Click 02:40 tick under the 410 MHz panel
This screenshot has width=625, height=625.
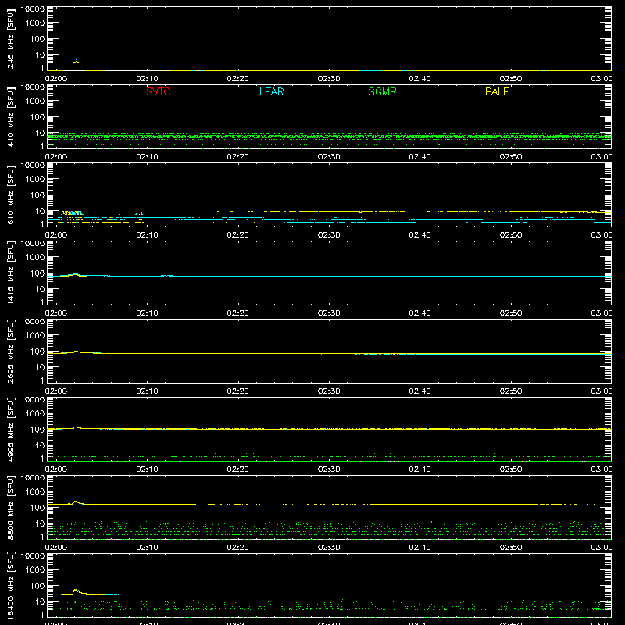pyautogui.click(x=420, y=157)
